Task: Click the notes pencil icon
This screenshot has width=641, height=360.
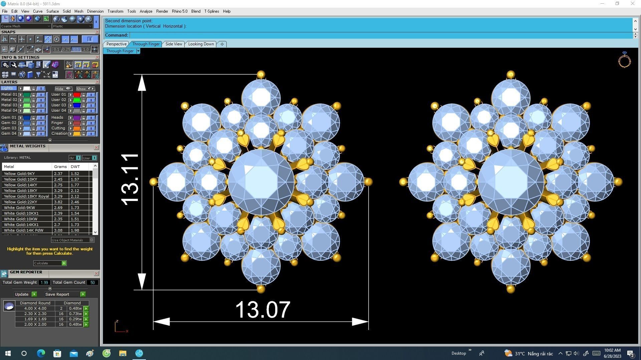Action: (46, 65)
